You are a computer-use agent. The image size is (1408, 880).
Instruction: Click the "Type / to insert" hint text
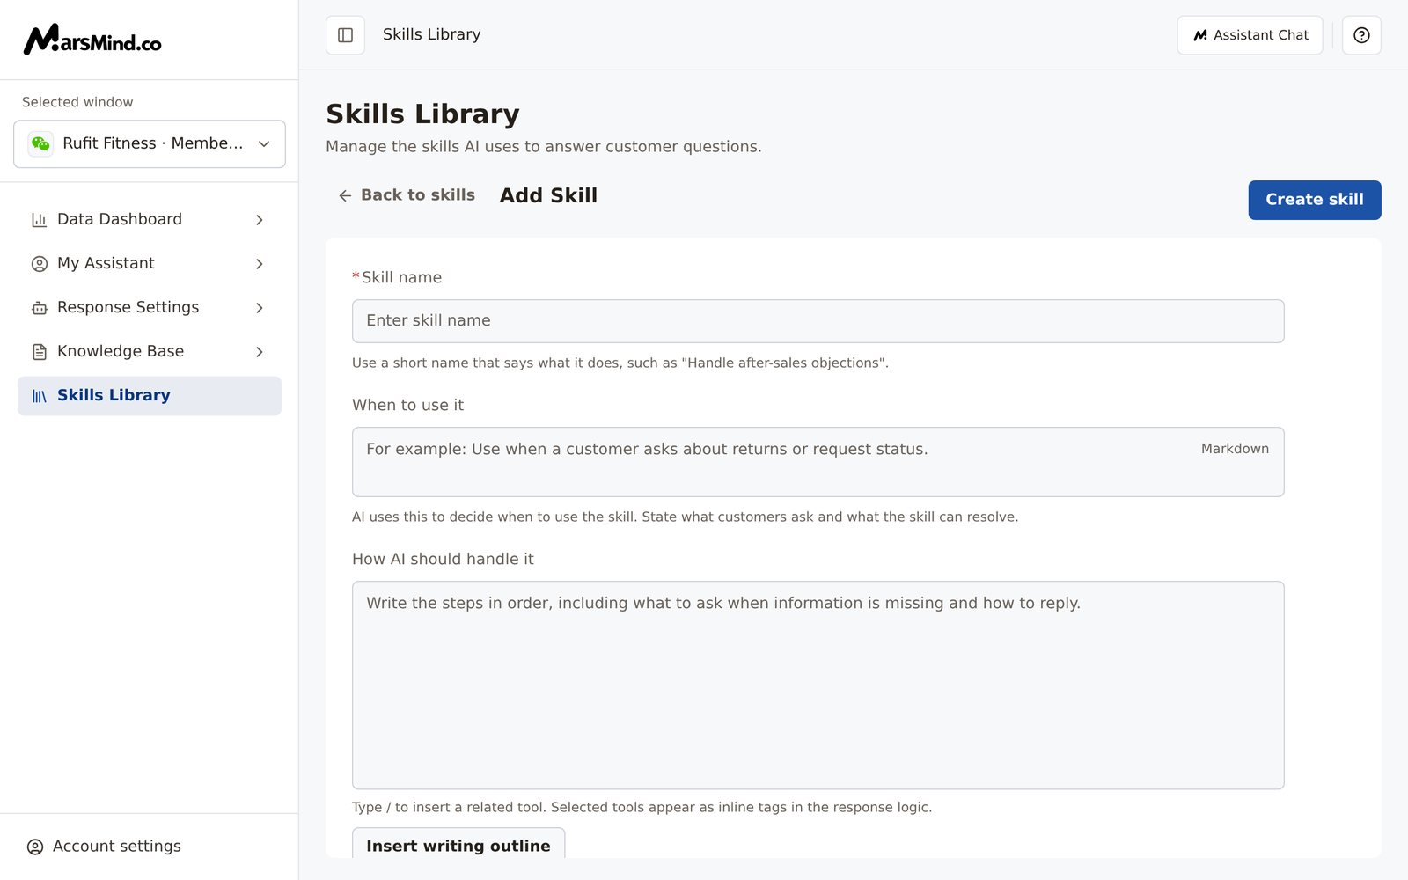click(x=642, y=807)
